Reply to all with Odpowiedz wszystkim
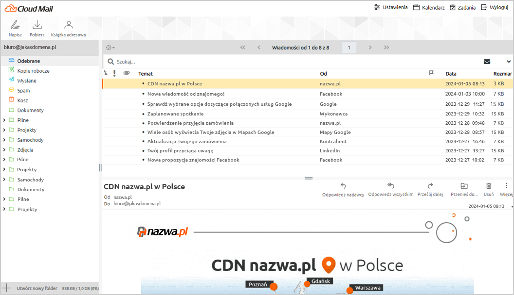Image resolution: width=514 pixels, height=295 pixels. 391,190
